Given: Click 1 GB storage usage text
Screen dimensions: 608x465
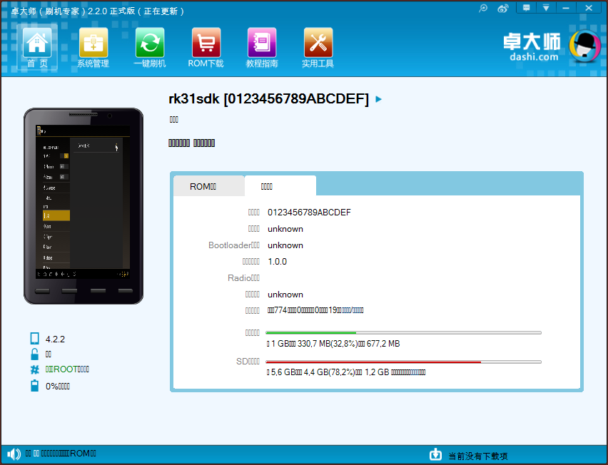Looking at the screenshot, I should 333,344.
